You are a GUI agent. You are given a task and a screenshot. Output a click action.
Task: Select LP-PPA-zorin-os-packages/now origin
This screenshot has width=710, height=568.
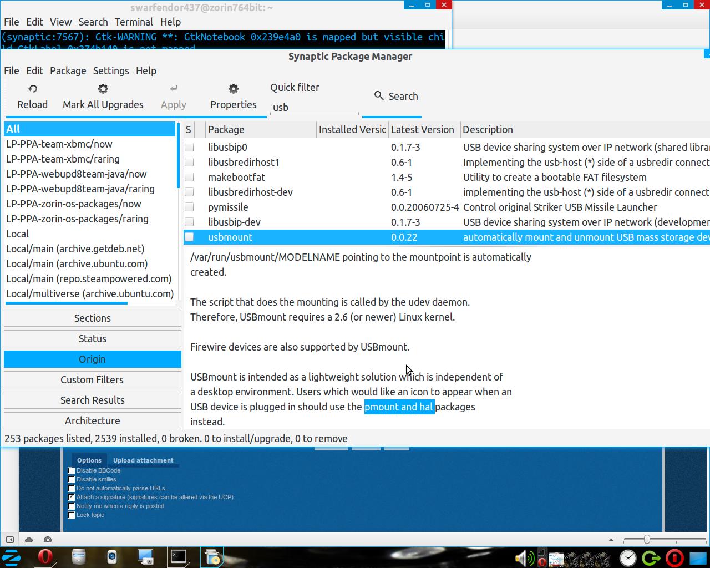tap(90, 204)
